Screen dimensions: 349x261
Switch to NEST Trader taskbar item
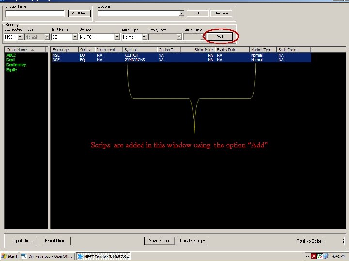[x=104, y=256]
